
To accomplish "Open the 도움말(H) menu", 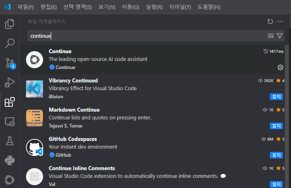I will coord(209,7).
